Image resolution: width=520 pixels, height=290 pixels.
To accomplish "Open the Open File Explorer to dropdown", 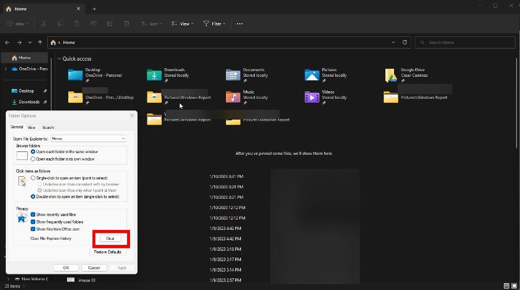I will [88, 139].
